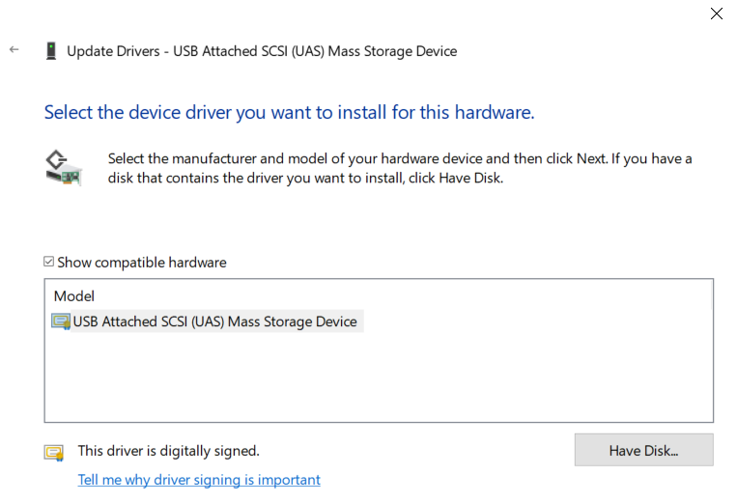Click the "Select the device driver" heading
The width and height of the screenshot is (737, 503).
[289, 112]
